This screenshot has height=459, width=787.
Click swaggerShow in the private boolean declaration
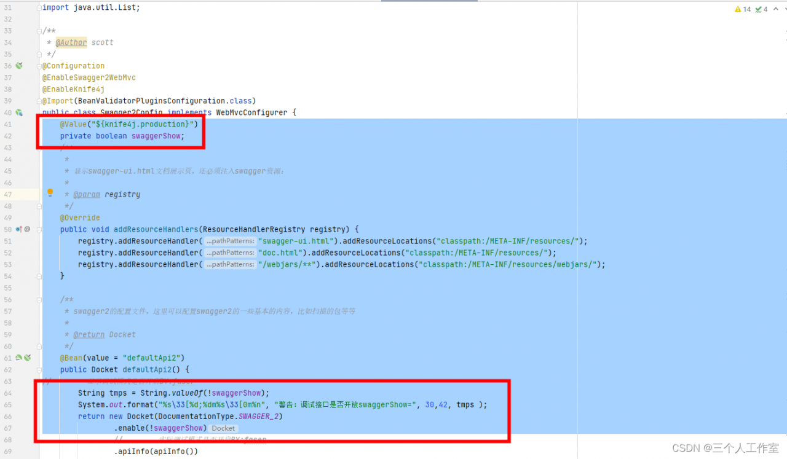click(x=156, y=136)
